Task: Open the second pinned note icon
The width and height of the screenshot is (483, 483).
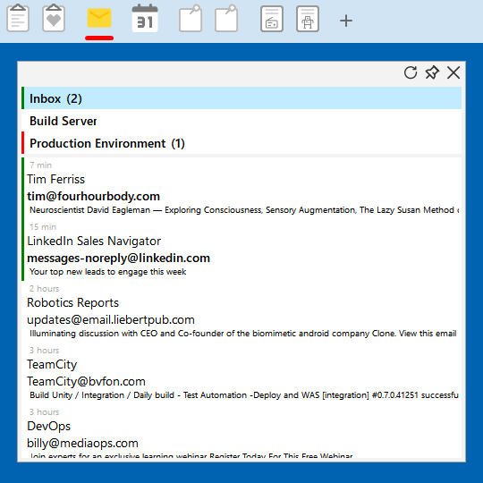Action: 226,19
